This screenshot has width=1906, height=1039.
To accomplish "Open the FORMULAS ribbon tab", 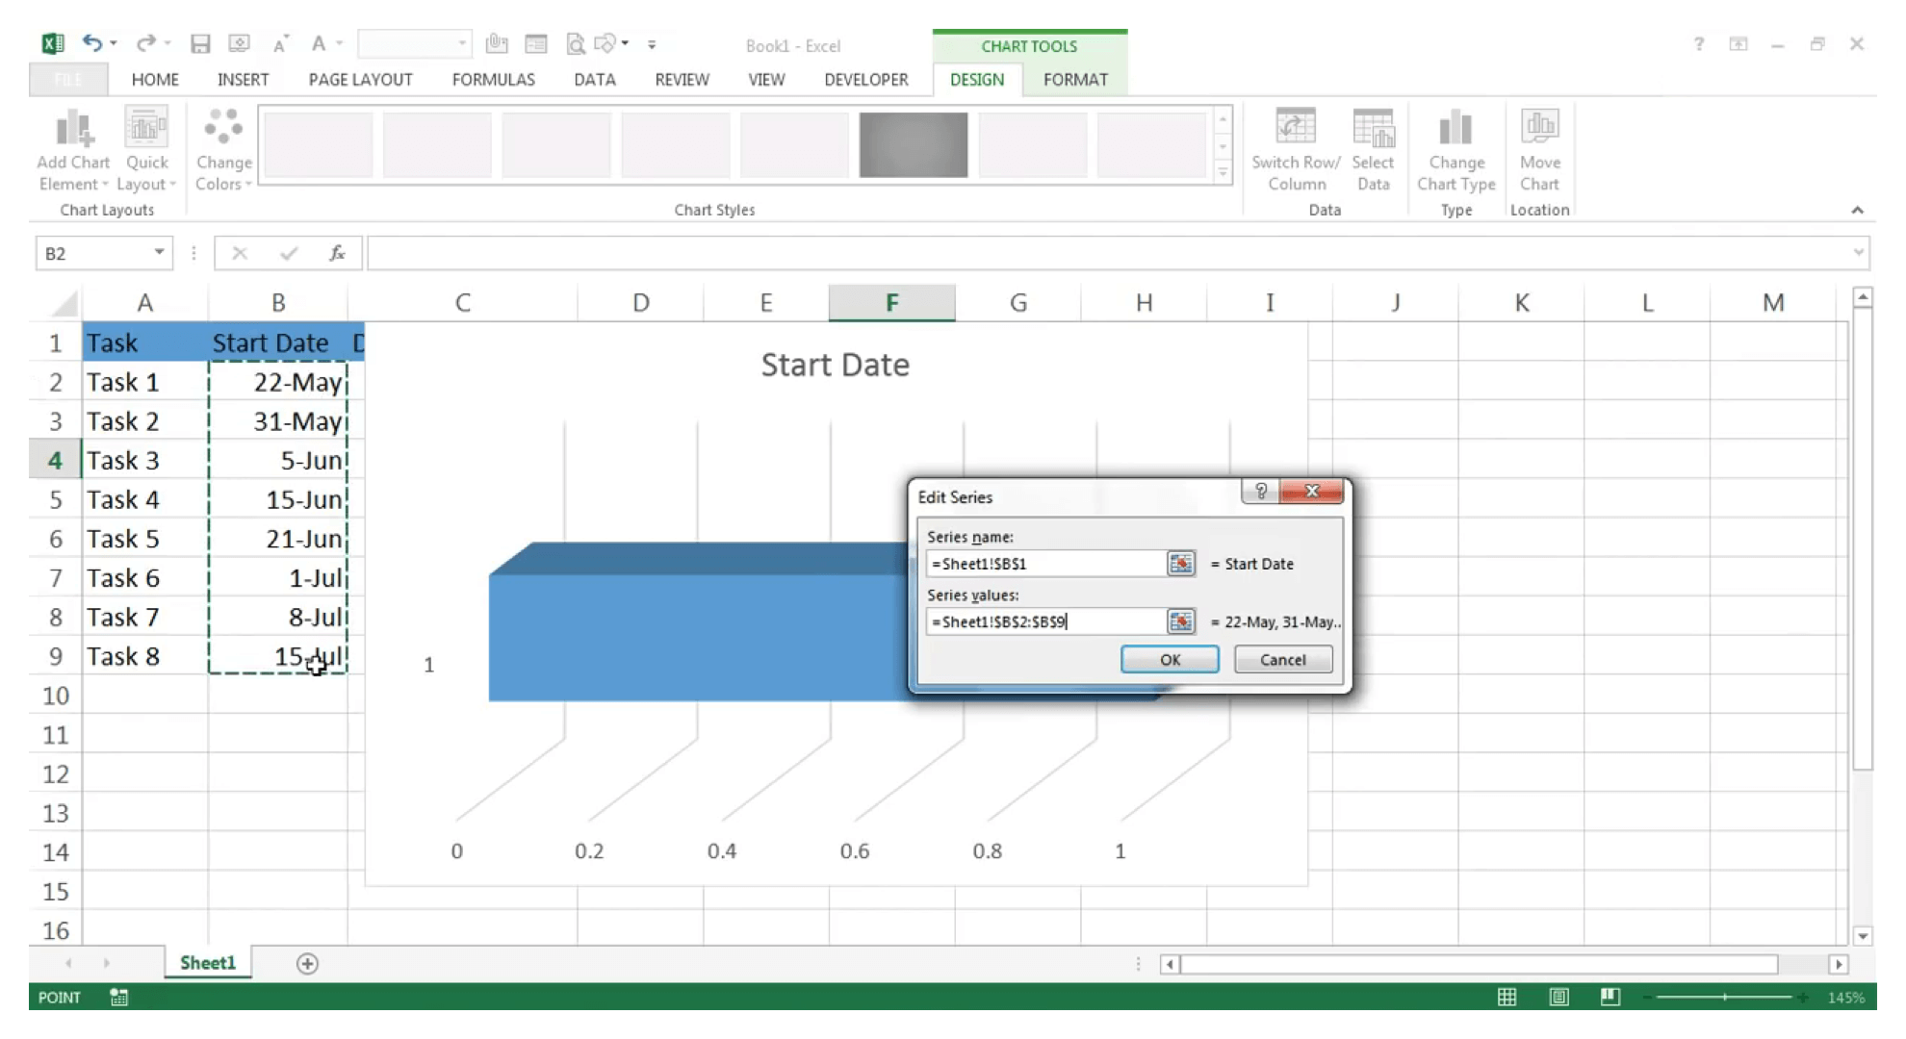I will click(x=493, y=79).
